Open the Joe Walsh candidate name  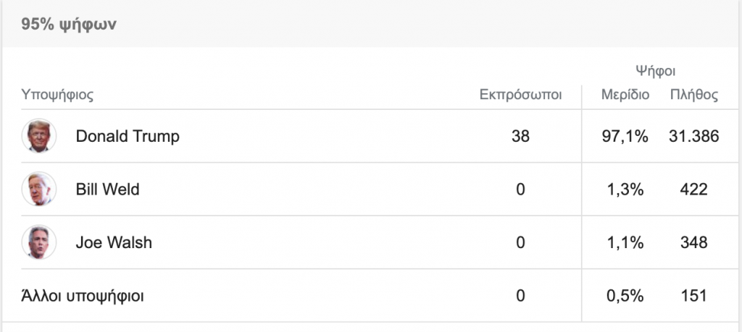pyautogui.click(x=114, y=242)
